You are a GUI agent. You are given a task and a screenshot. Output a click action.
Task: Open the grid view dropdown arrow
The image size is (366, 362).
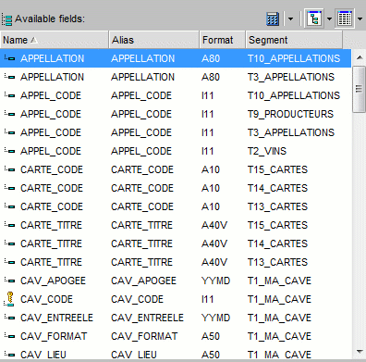tap(360, 19)
